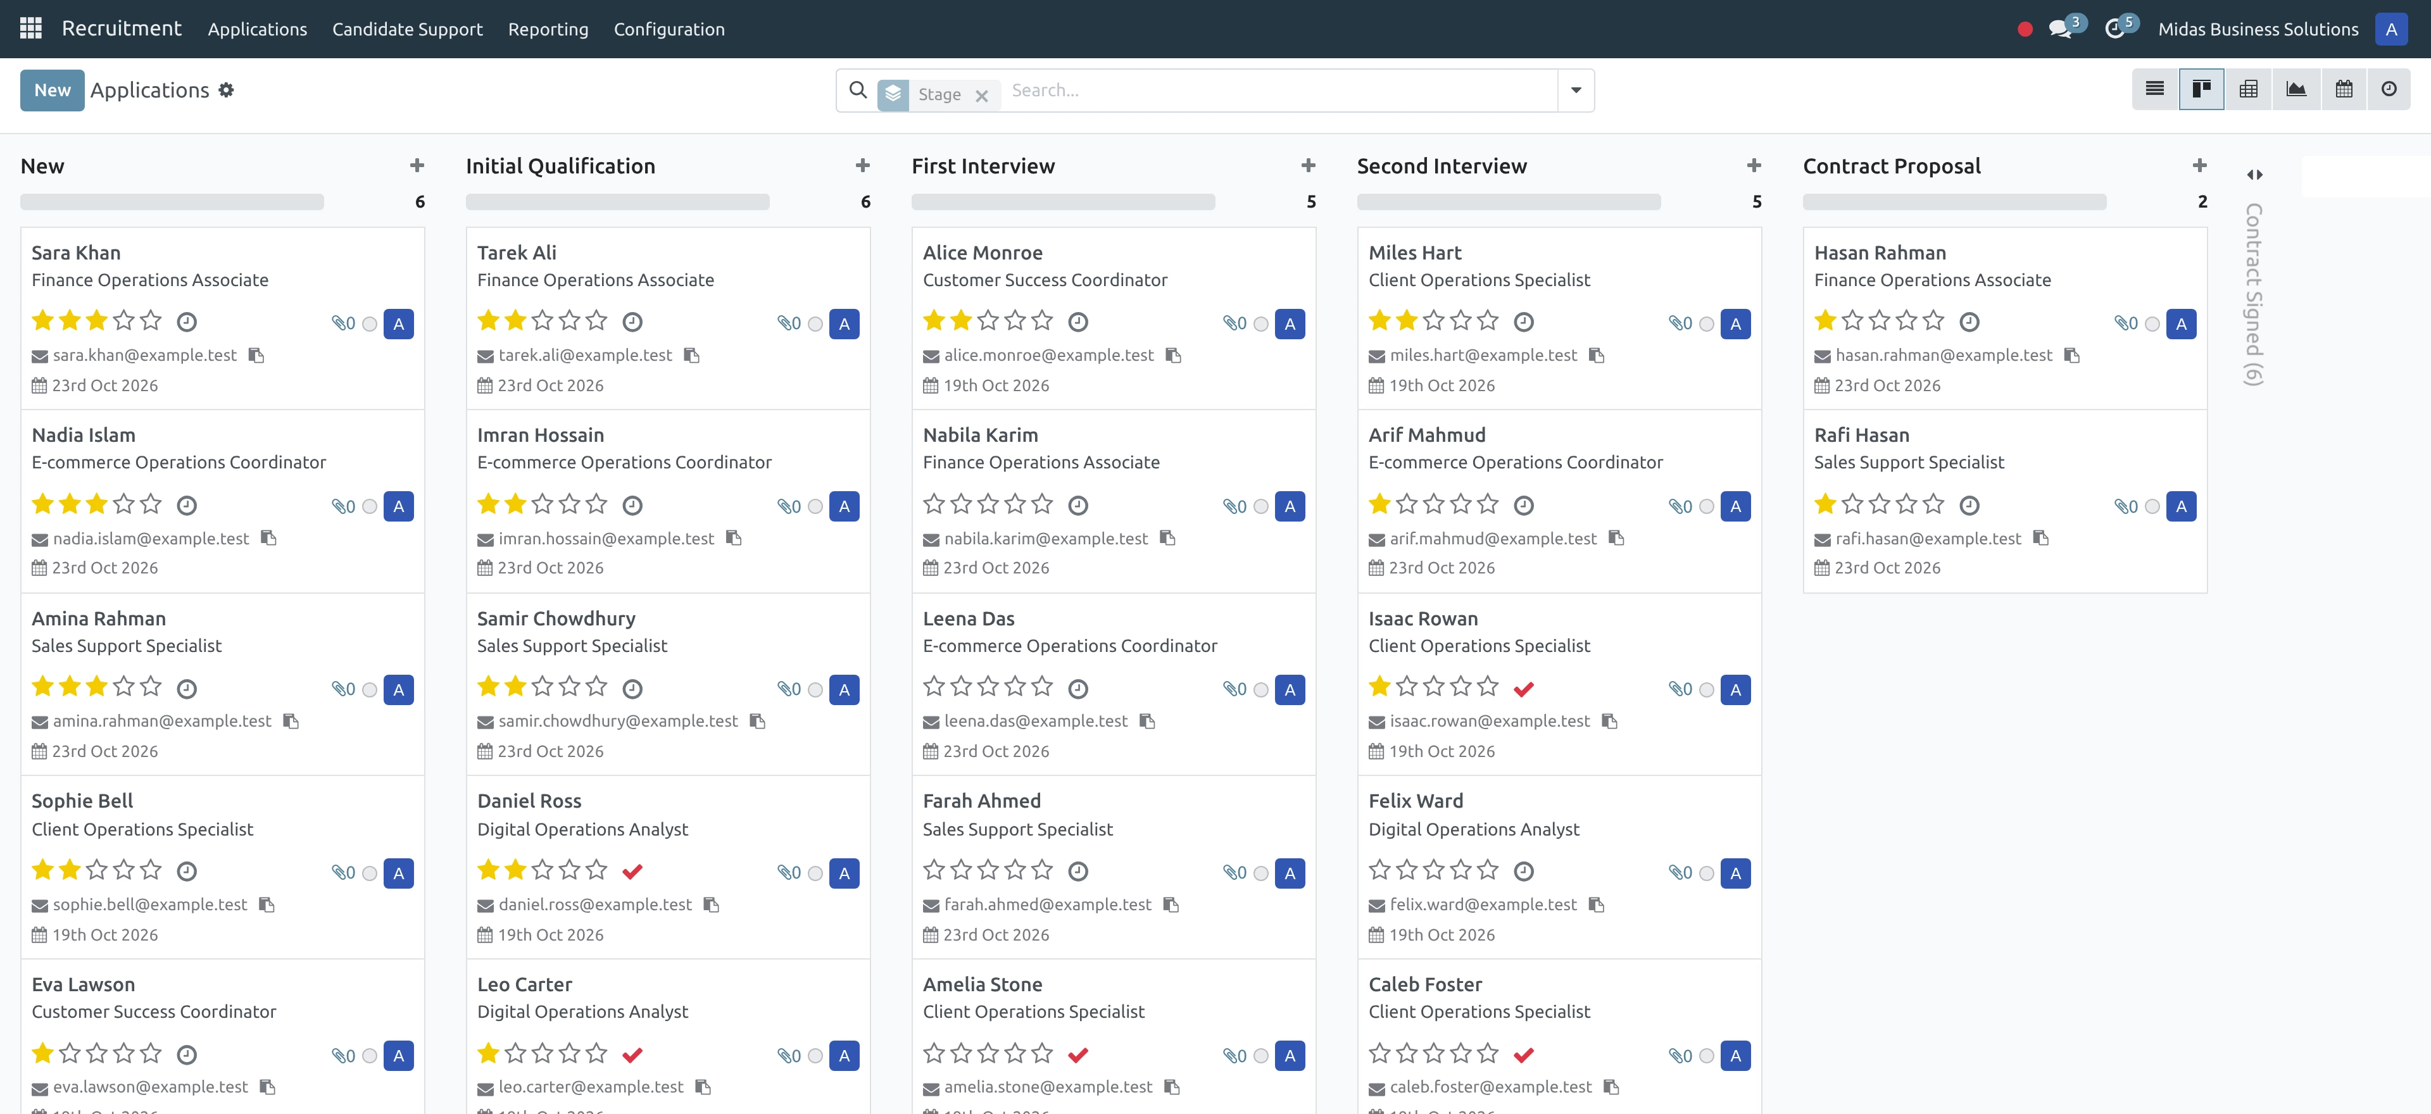The image size is (2431, 1114).
Task: Toggle the kanban state circle on Rafi Hasan
Action: (2152, 506)
